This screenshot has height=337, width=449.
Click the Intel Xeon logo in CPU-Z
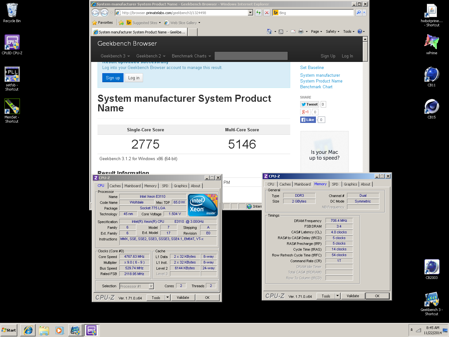click(203, 205)
